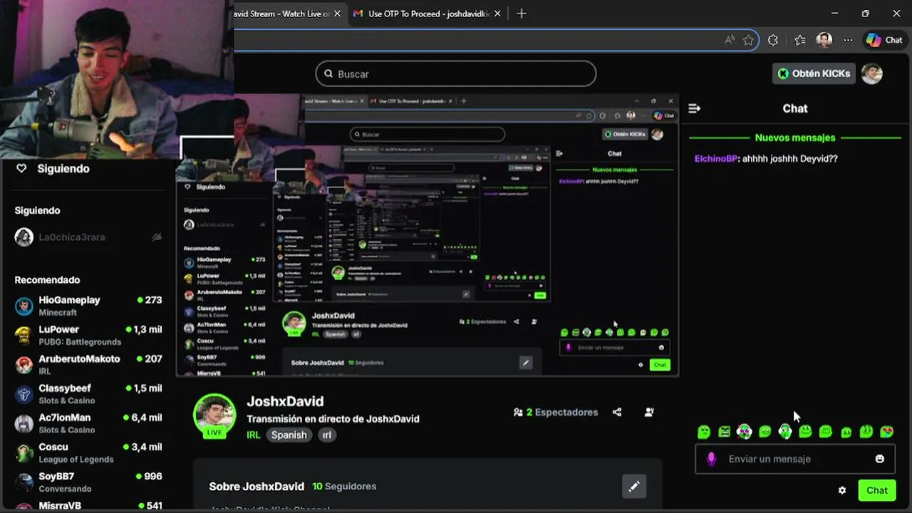Viewport: 912px width, 513px height.
Task: Click the Spanish tag
Action: tap(289, 435)
